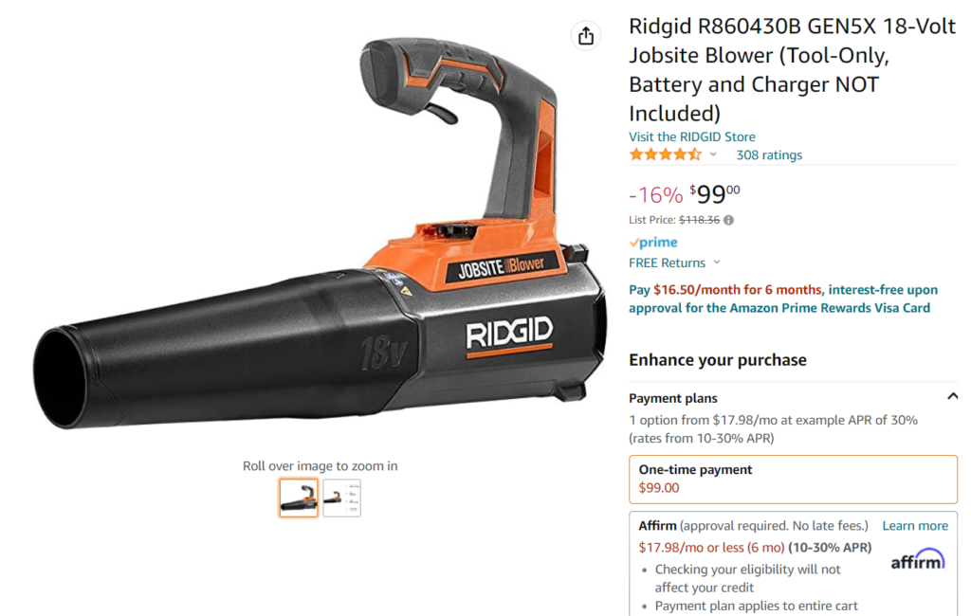Collapse the Payment plans section chevron

[952, 396]
